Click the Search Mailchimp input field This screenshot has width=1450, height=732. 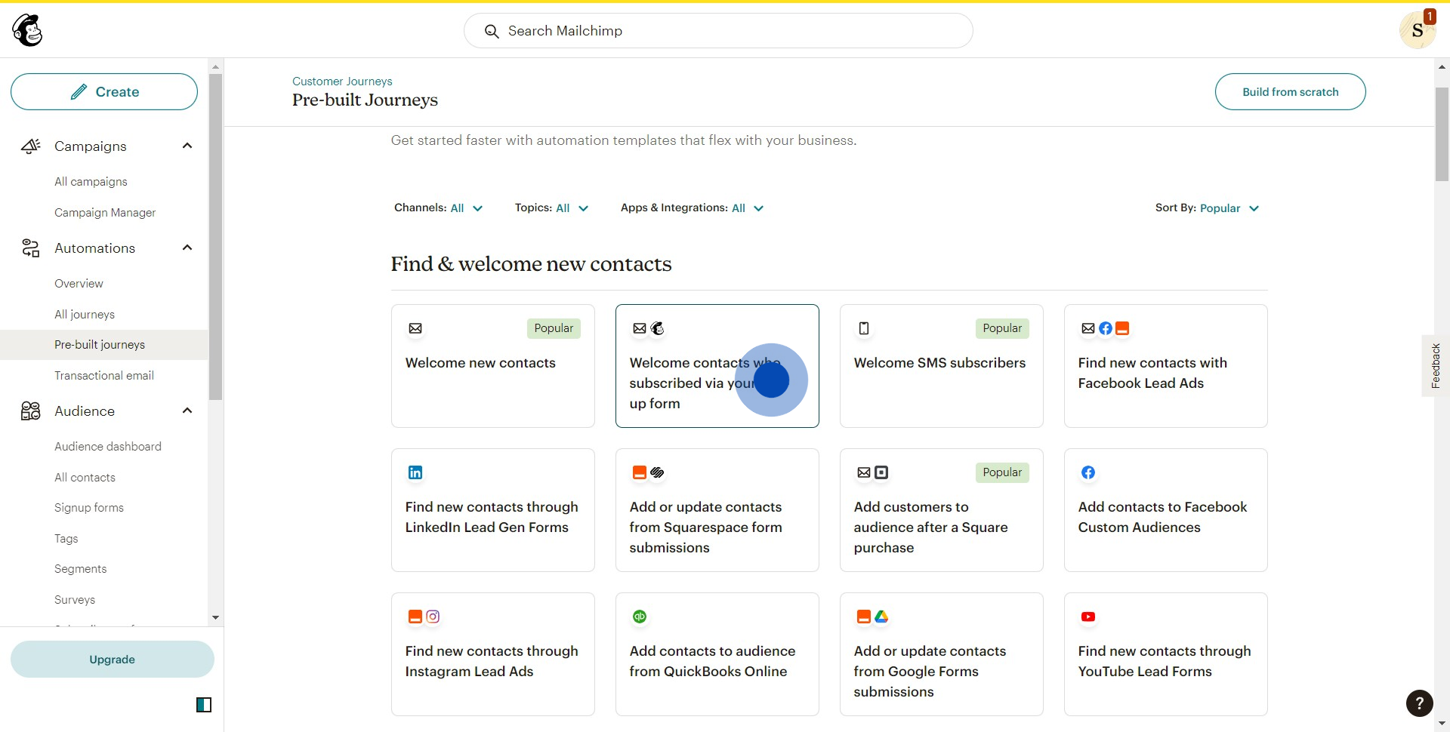click(717, 31)
